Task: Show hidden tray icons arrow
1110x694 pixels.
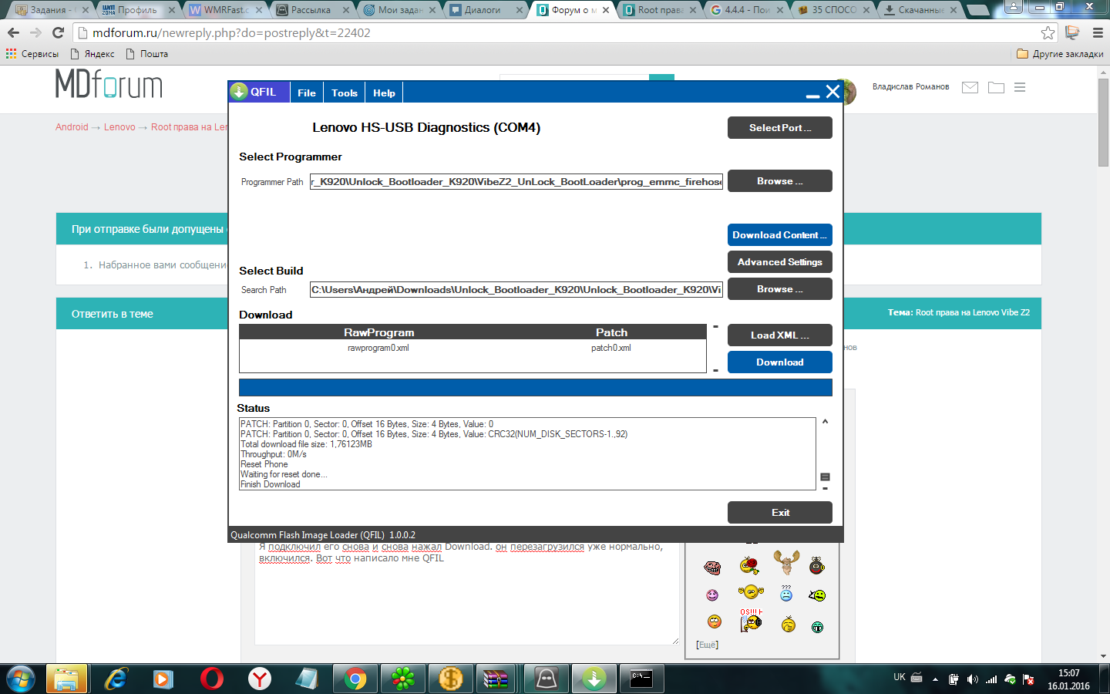Action: (x=935, y=679)
